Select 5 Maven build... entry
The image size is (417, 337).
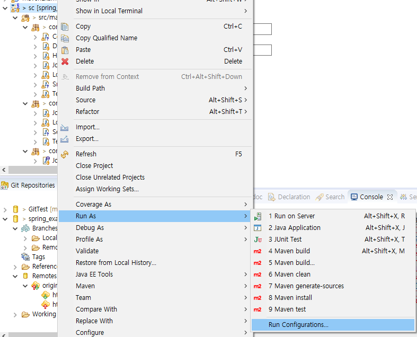pos(333,263)
